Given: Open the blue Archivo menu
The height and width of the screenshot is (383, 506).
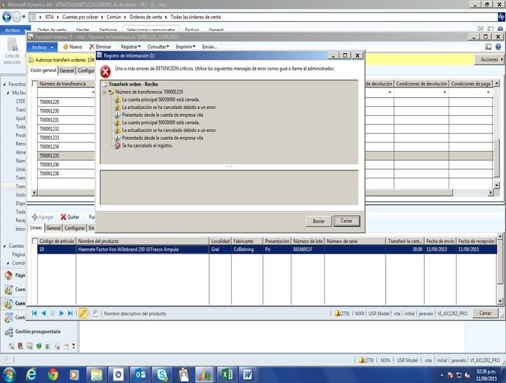Looking at the screenshot, I should pos(42,47).
